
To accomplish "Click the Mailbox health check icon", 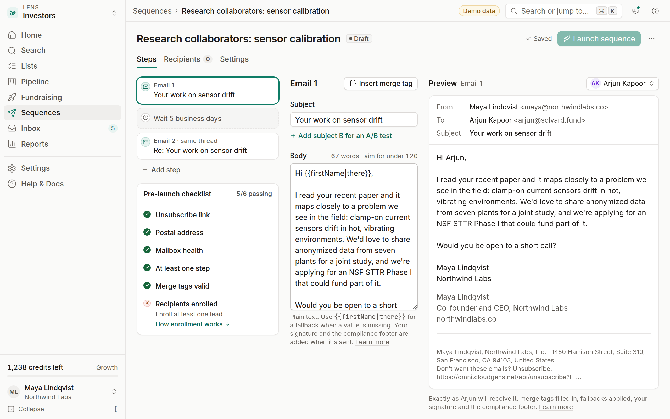I will coord(147,250).
